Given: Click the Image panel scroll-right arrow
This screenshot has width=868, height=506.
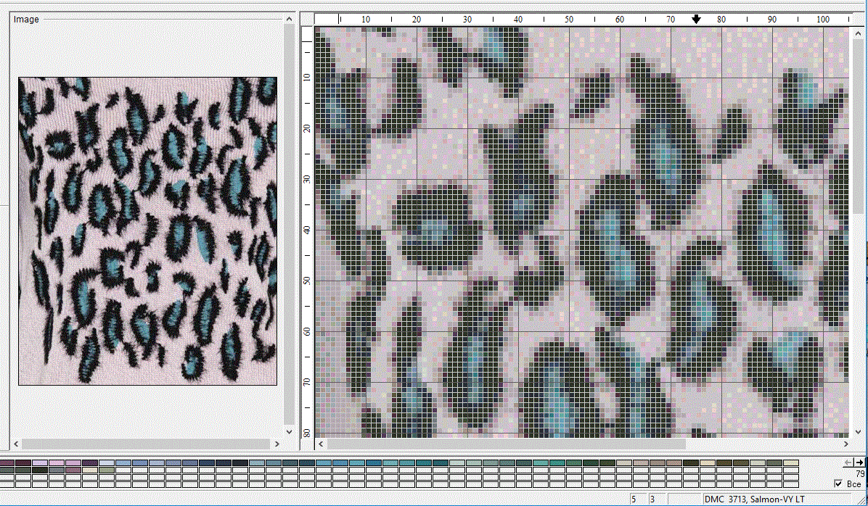Looking at the screenshot, I should click(x=277, y=444).
